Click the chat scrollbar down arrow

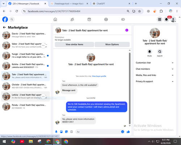tap(130, 126)
